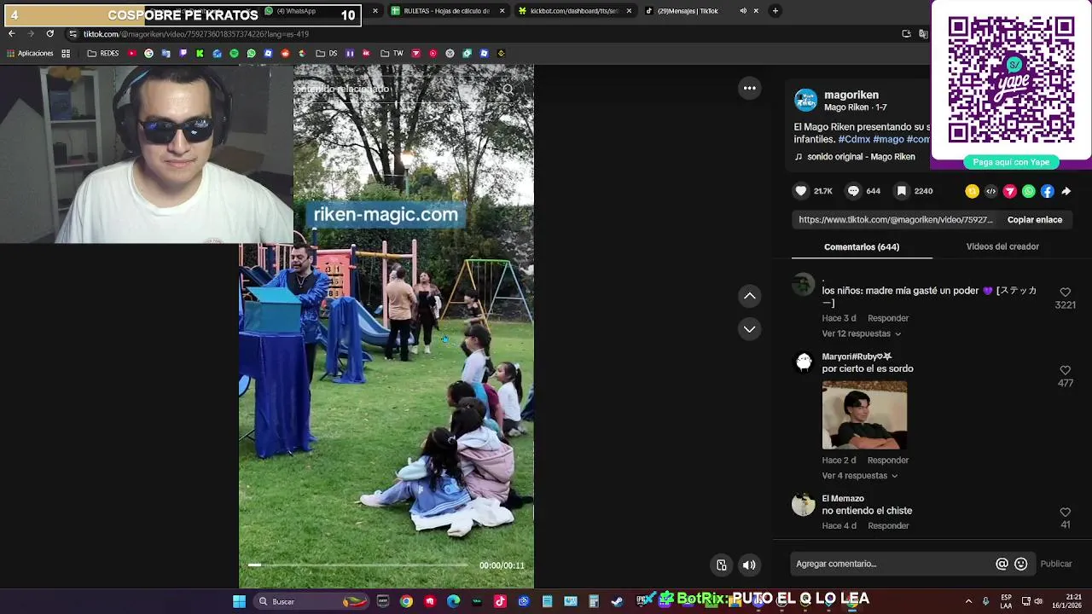The image size is (1092, 614).
Task: Open the DS bookmarks folder
Action: [327, 54]
